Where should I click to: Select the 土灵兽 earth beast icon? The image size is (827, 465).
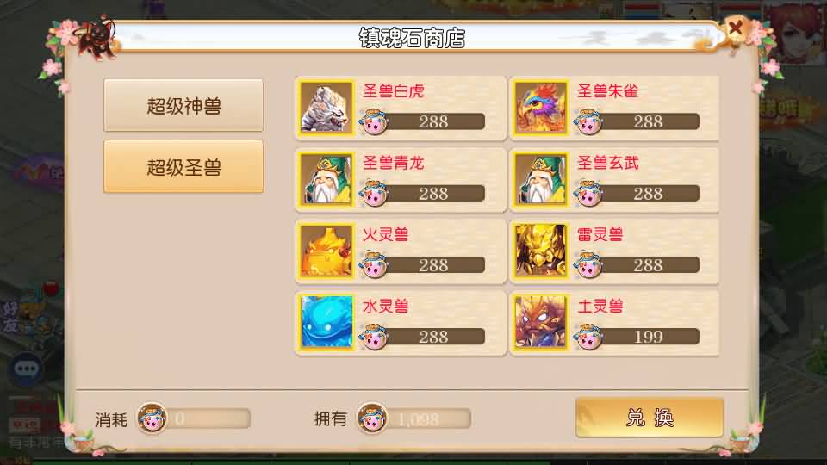541,322
